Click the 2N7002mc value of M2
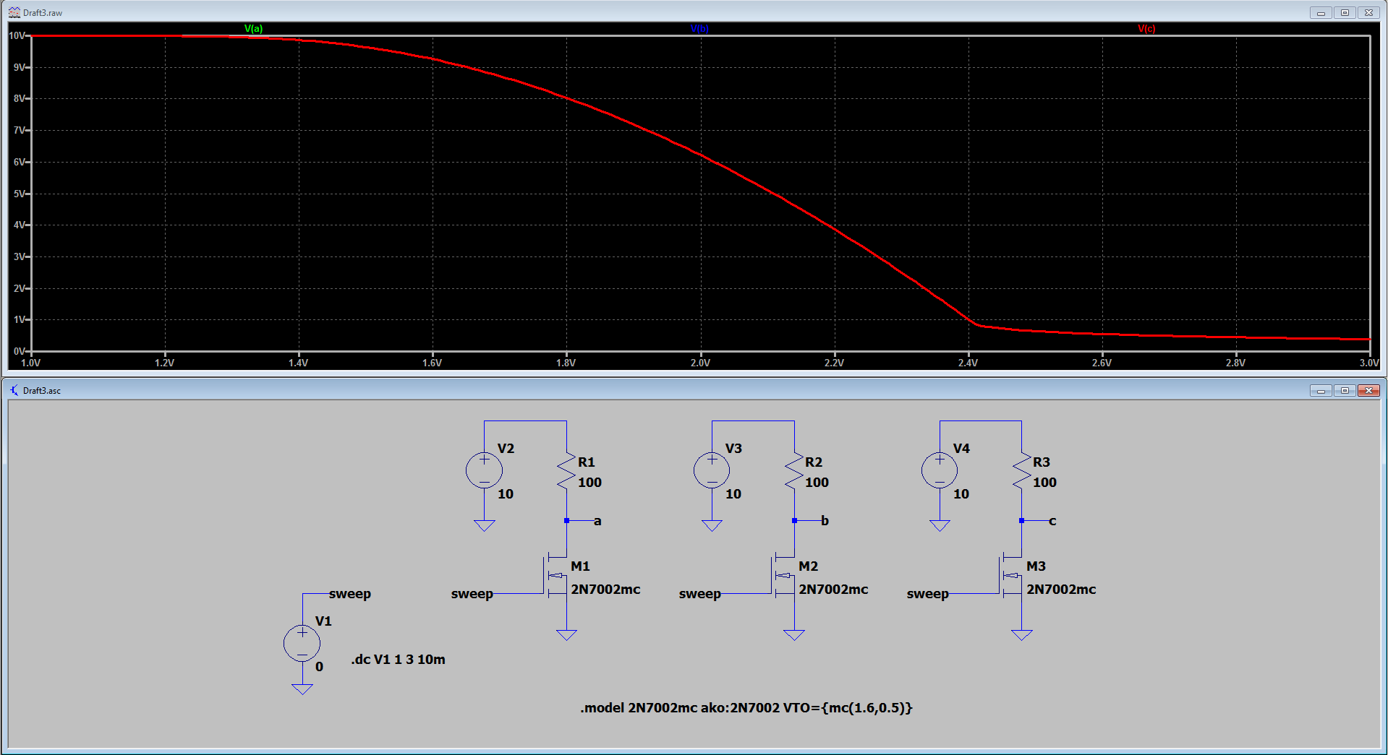Image resolution: width=1388 pixels, height=755 pixels. [x=833, y=589]
